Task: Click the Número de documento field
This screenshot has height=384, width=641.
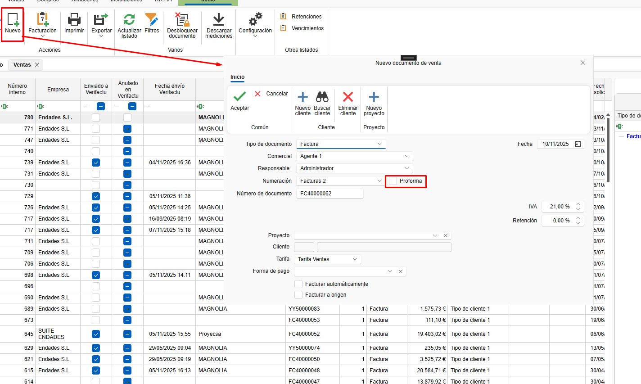Action: [x=330, y=194]
